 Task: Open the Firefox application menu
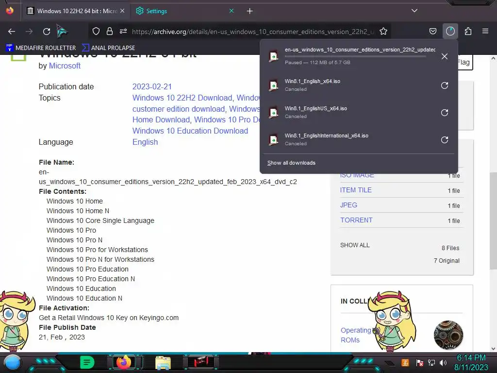[x=485, y=31]
